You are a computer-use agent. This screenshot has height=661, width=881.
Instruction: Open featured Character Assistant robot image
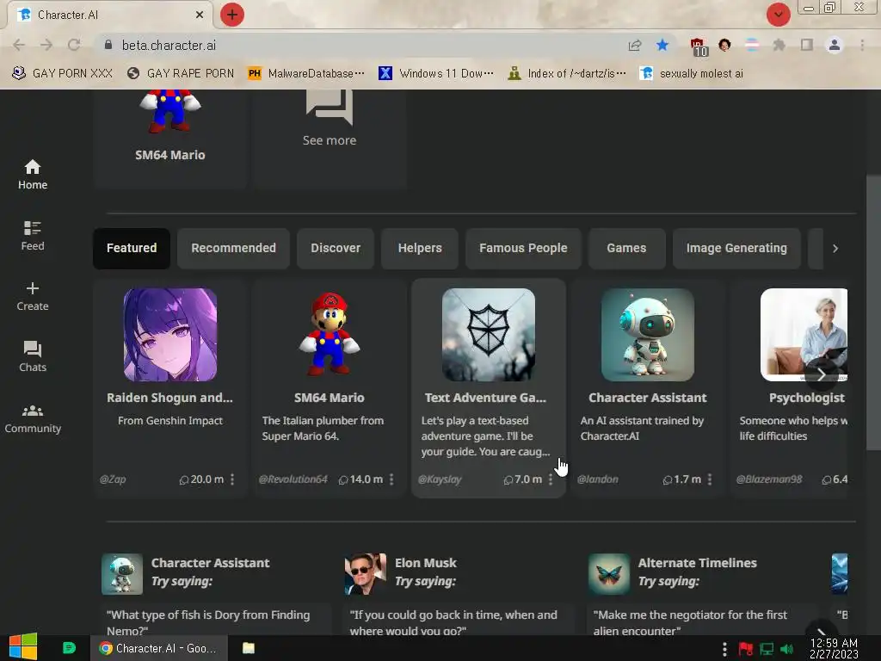(x=647, y=335)
